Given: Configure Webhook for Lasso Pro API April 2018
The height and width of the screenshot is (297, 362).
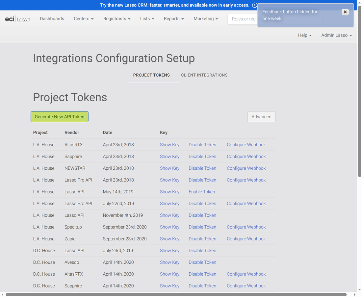Looking at the screenshot, I should pyautogui.click(x=246, y=180).
